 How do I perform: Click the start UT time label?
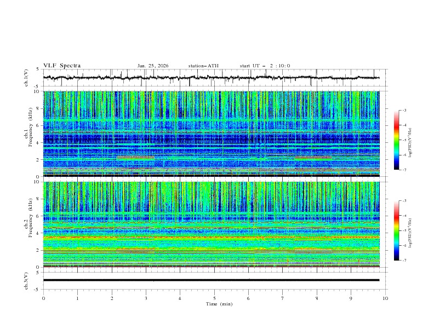tap(265, 66)
